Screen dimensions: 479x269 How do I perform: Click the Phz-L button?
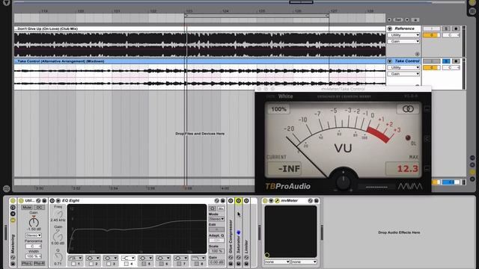[27, 263]
